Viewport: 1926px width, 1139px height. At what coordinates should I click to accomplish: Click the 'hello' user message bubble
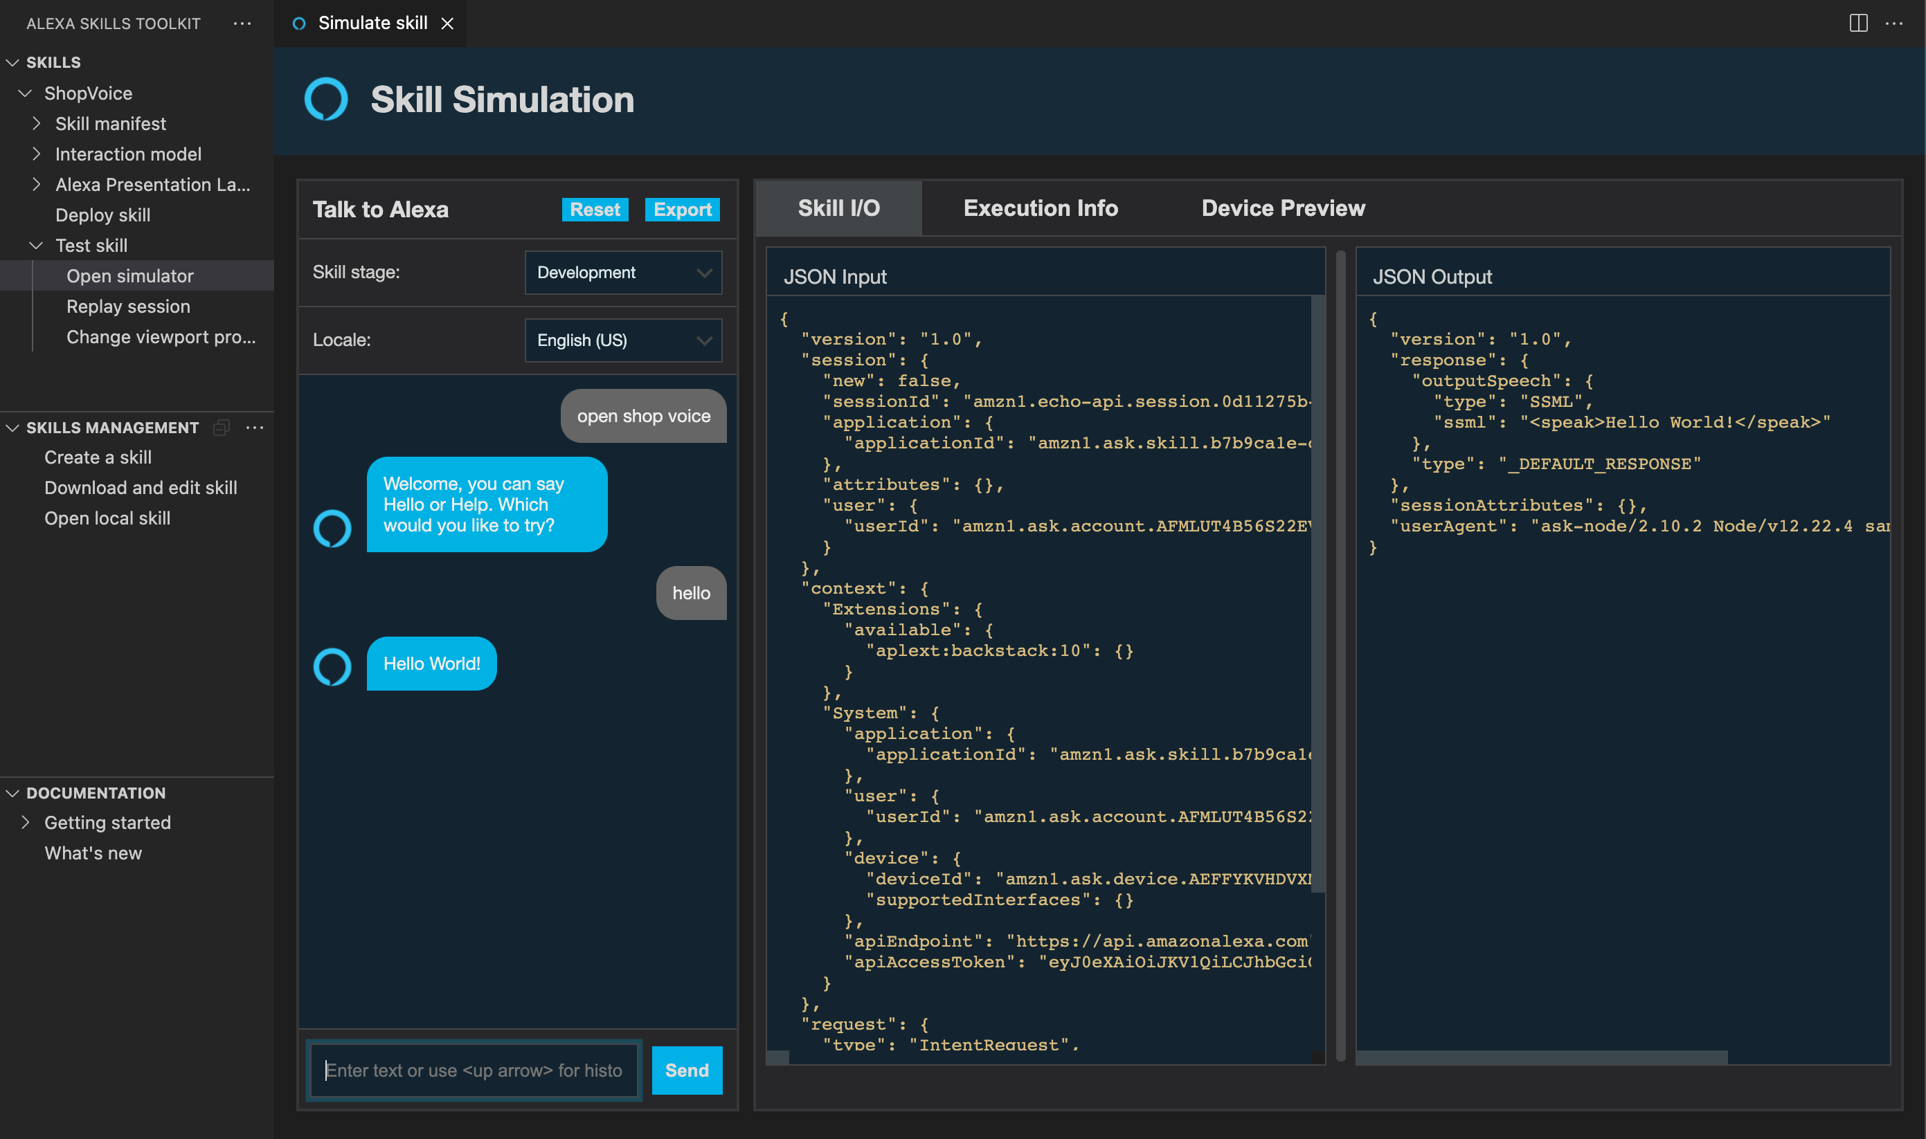point(691,593)
